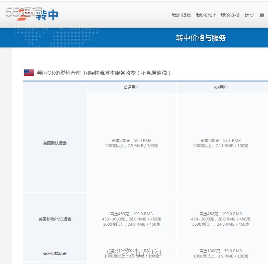Open 历史工单 in top navigation
This screenshot has height=264, width=268.
point(254,15)
